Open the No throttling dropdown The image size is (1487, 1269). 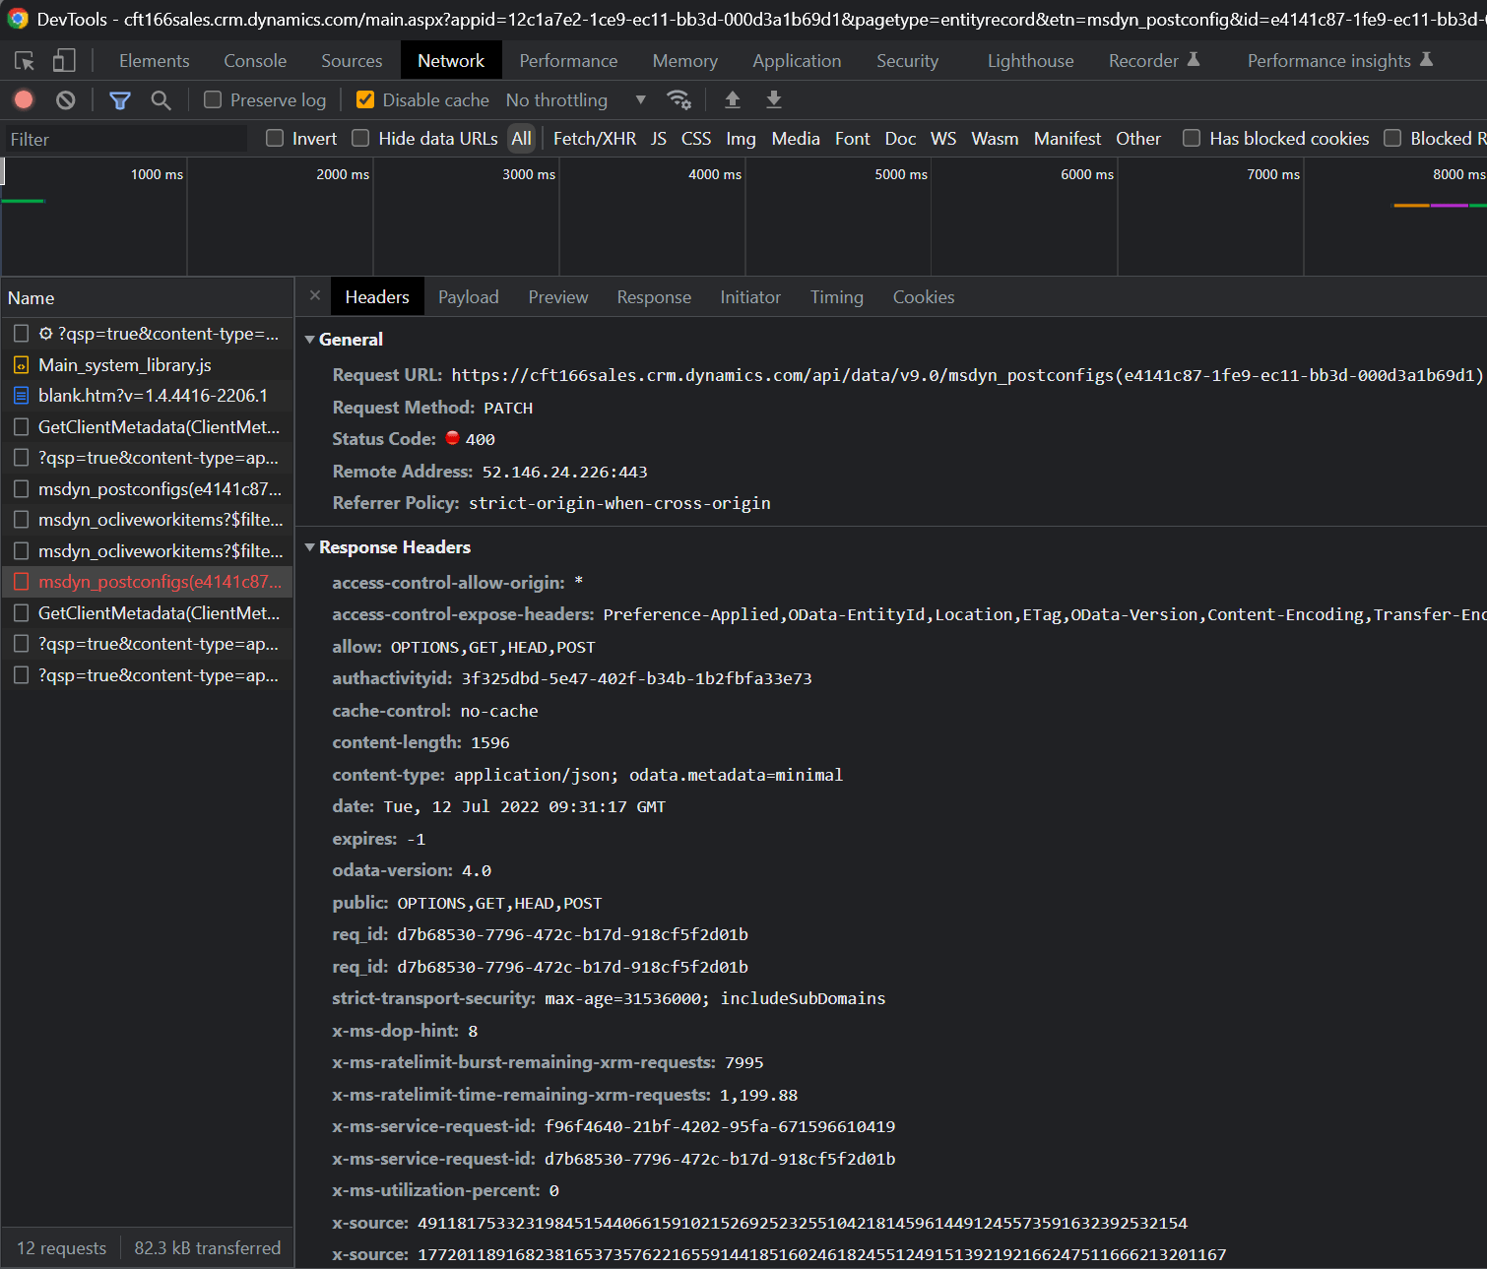click(x=576, y=99)
